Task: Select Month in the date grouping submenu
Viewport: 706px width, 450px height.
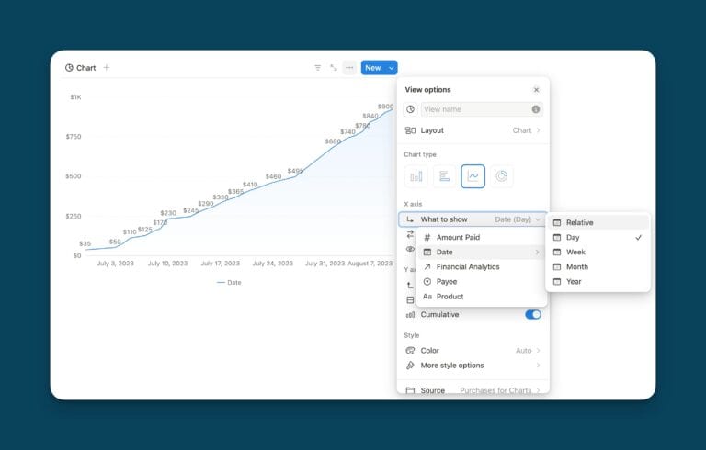Action: (x=576, y=266)
